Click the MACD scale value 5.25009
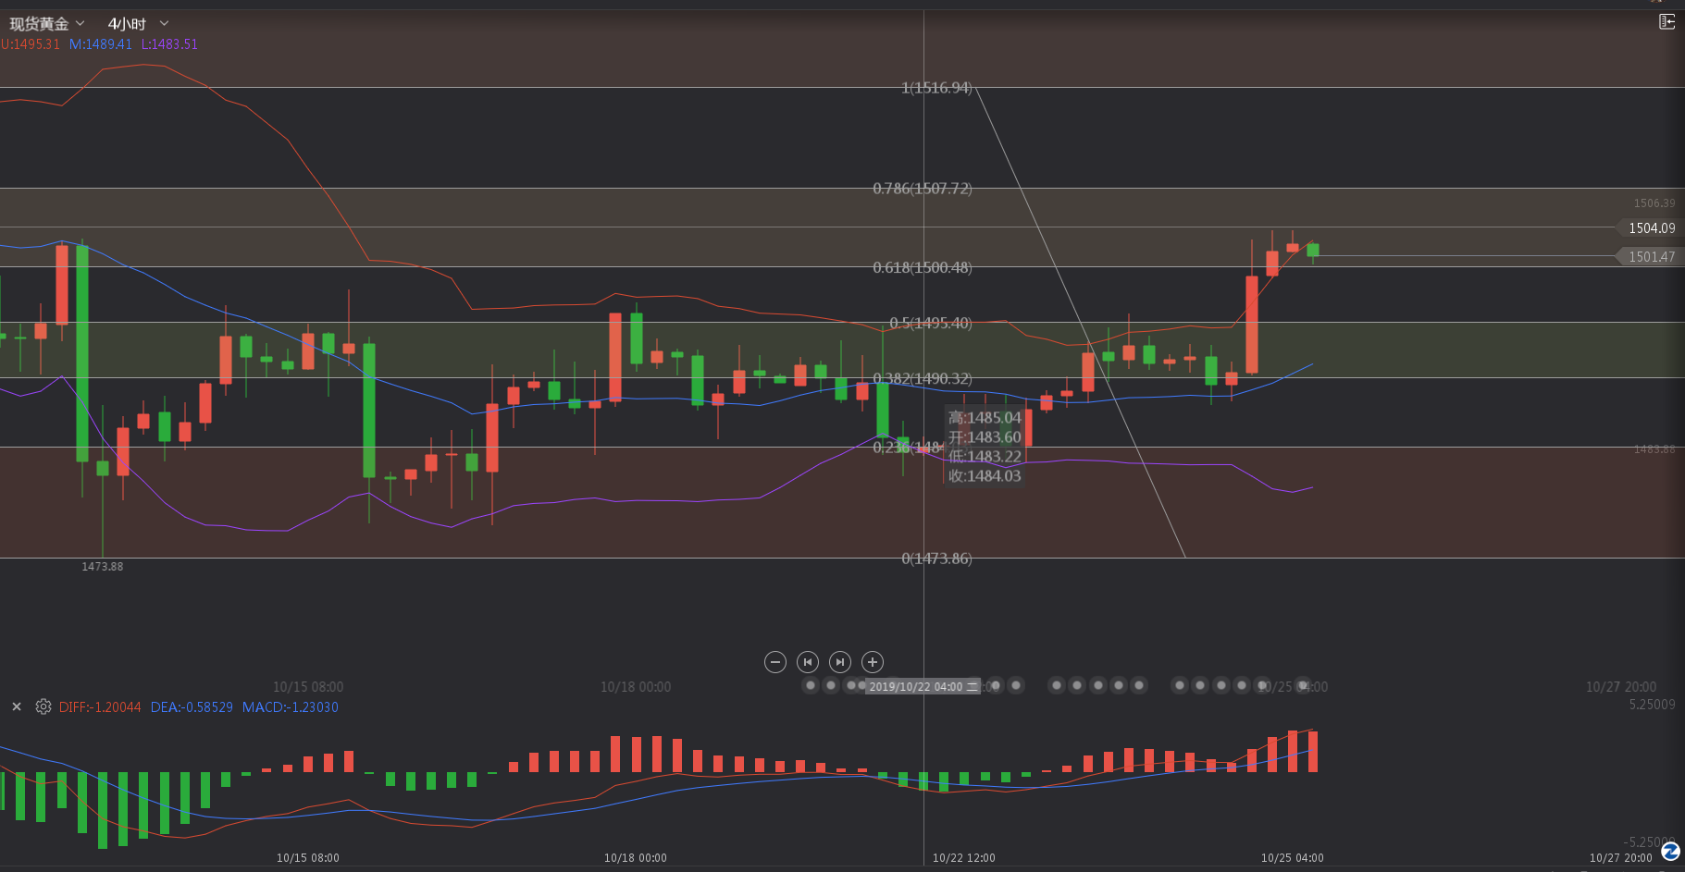The image size is (1685, 872). coord(1653,705)
